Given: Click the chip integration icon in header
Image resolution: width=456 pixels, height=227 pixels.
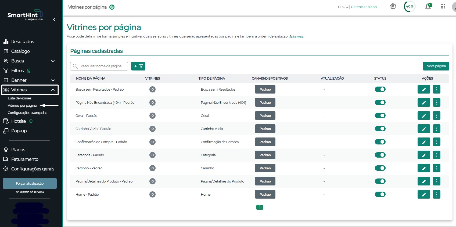Looking at the screenshot, I should [x=393, y=6].
